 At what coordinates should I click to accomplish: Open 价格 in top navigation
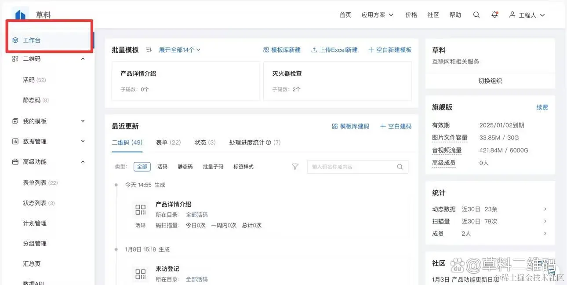[411, 15]
